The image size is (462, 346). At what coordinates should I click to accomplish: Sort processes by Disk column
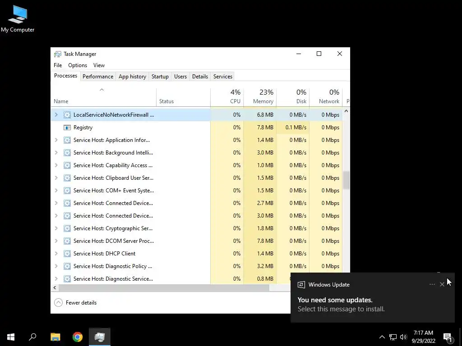293,97
